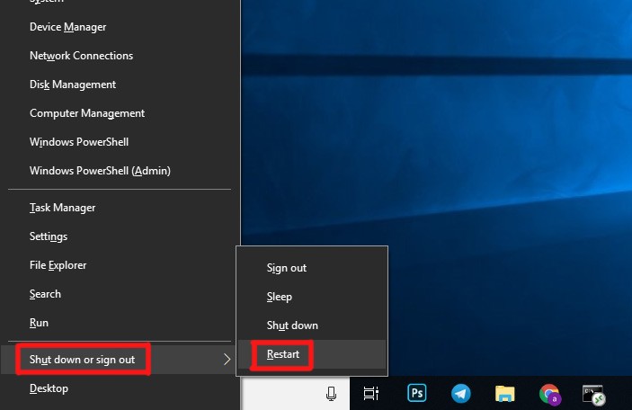Screen dimensions: 632x410
Task: Open Device Manager from the menu
Action: pyautogui.click(x=67, y=27)
